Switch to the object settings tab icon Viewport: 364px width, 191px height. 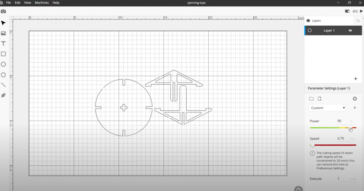point(358,21)
